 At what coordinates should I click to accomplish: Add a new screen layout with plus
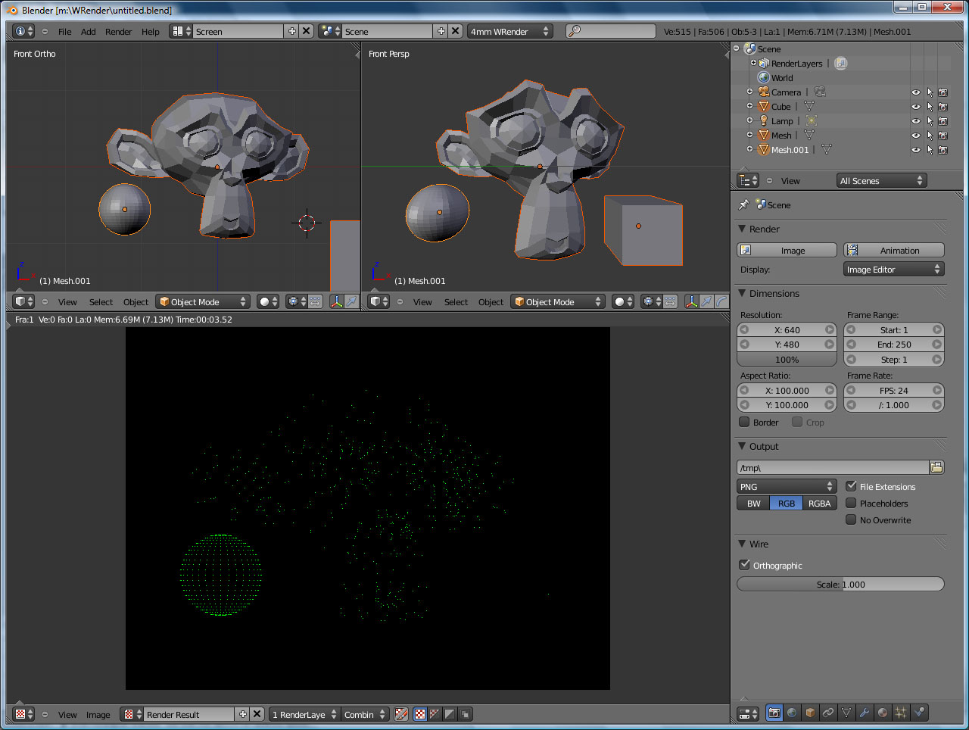[x=291, y=31]
